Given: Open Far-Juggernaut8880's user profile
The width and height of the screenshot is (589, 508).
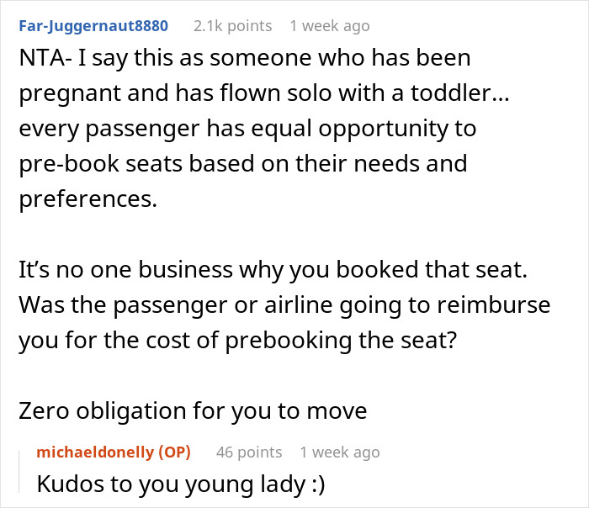Looking at the screenshot, I should 93,26.
